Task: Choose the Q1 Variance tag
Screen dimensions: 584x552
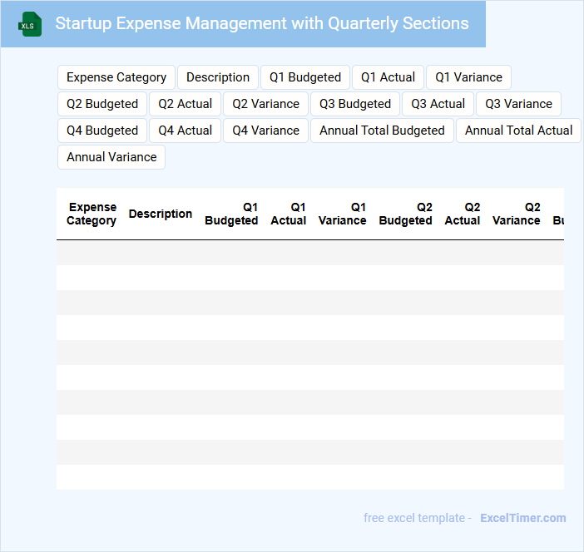Action: tap(468, 77)
